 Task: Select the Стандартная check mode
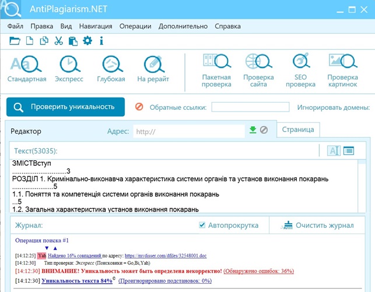point(27,69)
